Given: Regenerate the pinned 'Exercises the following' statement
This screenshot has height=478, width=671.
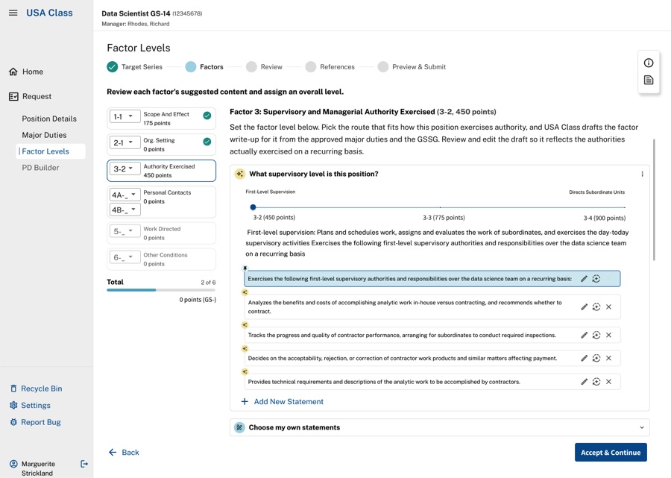Looking at the screenshot, I should pyautogui.click(x=596, y=279).
